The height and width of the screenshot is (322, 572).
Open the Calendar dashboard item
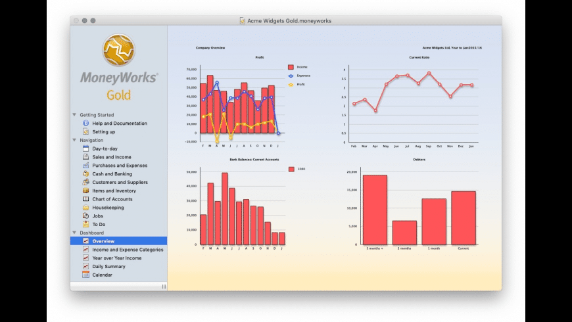[102, 275]
